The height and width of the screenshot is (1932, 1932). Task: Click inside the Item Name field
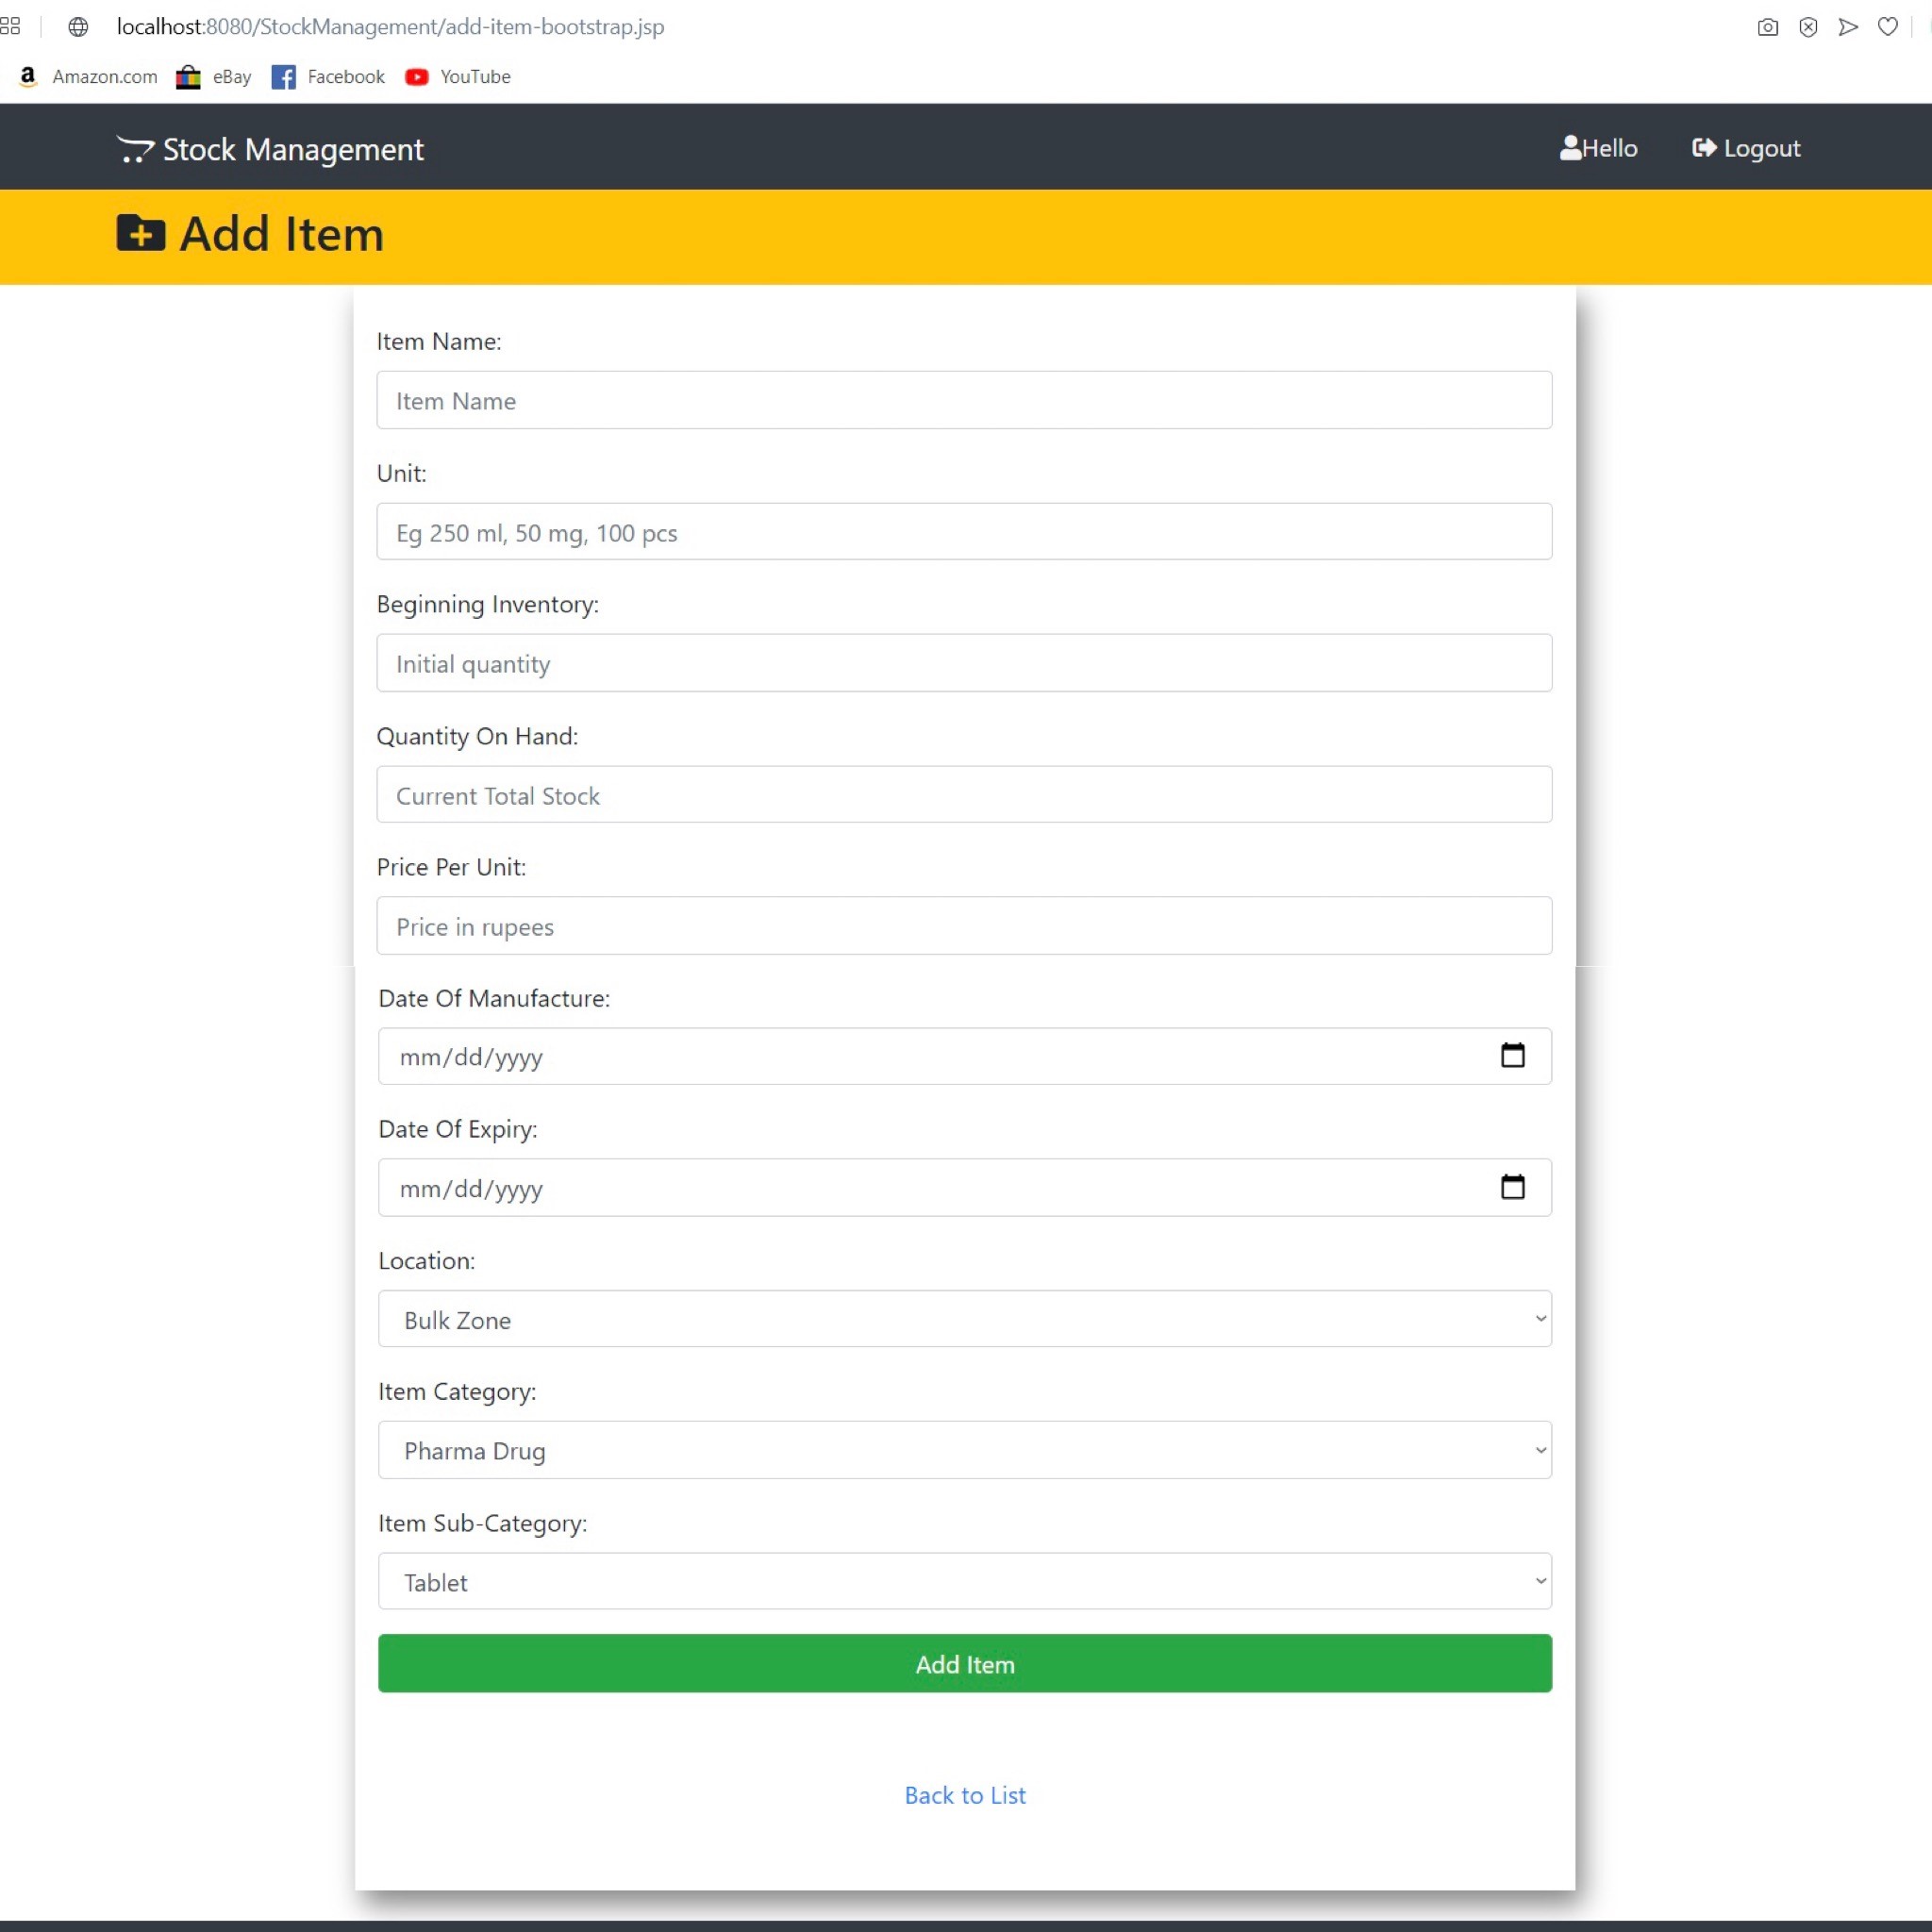point(963,400)
